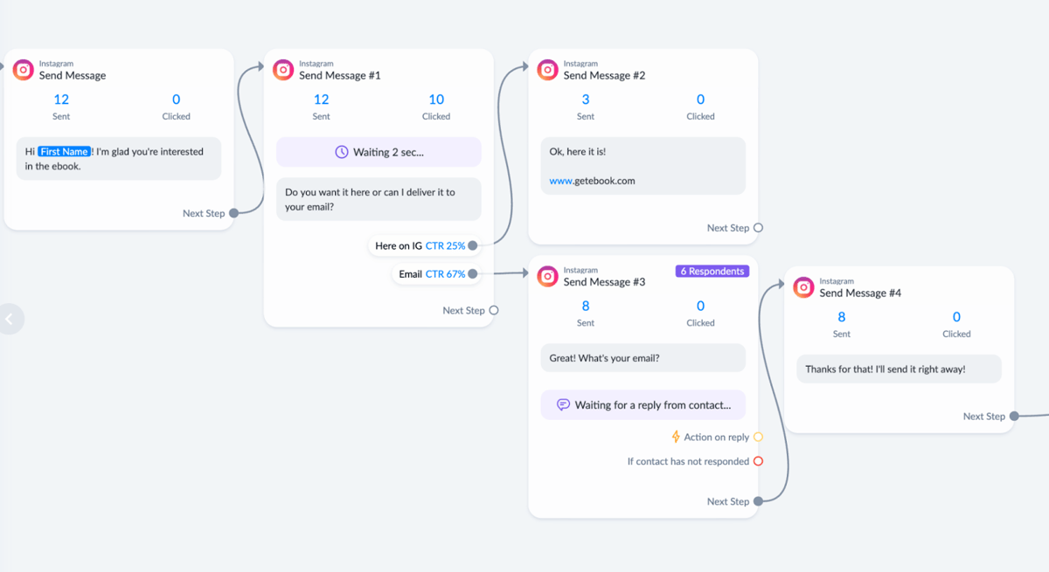Screen dimensions: 1049x572
Task: Click the Instagram icon on Send Message #3
Action: point(547,276)
